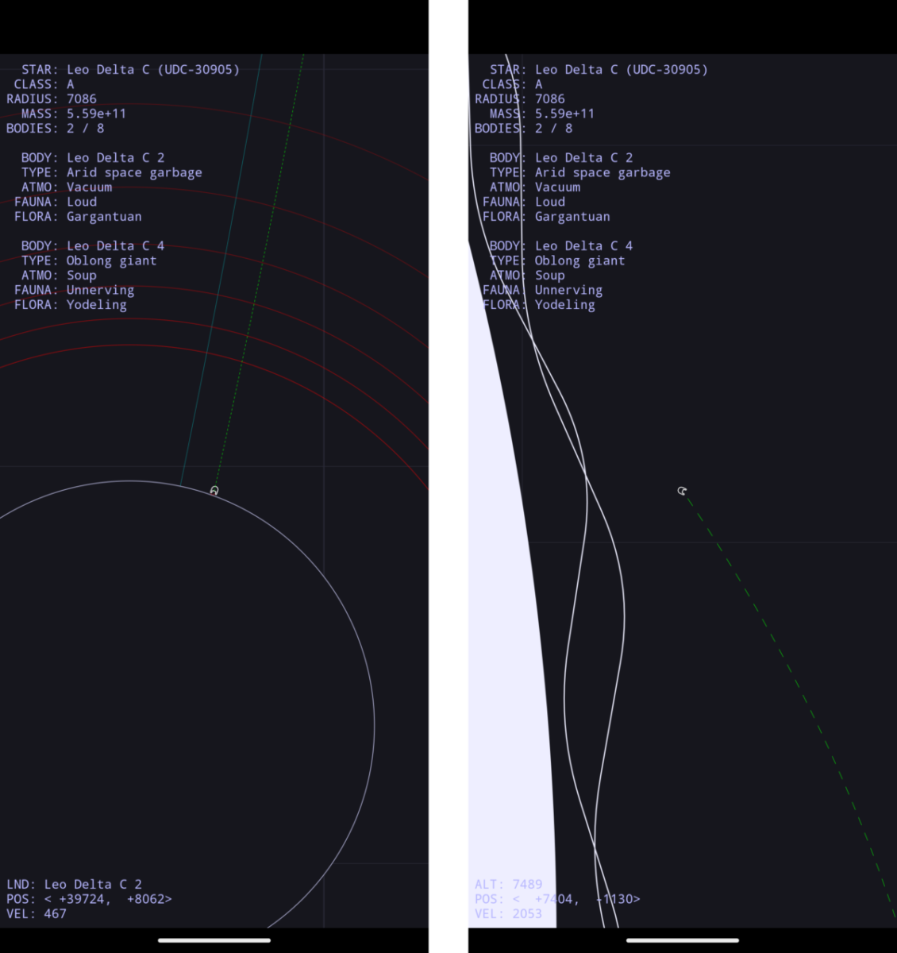Select BODY: Leo Delta C 2, left screenshot
Screen dimensions: 897x953
click(93, 158)
